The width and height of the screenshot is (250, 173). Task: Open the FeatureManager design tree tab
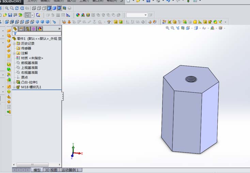pos(15,29)
